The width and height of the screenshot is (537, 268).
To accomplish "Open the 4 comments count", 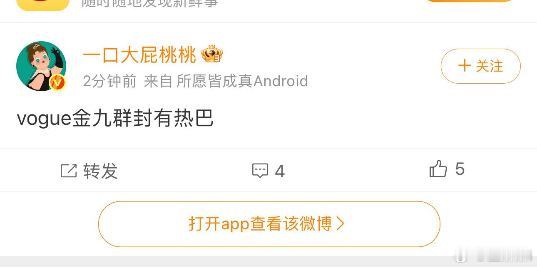I will coord(280,171).
